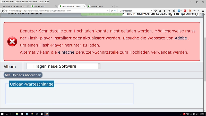The image size is (206, 116).
Task: Click the red error X icon
Action: (x=12, y=41)
